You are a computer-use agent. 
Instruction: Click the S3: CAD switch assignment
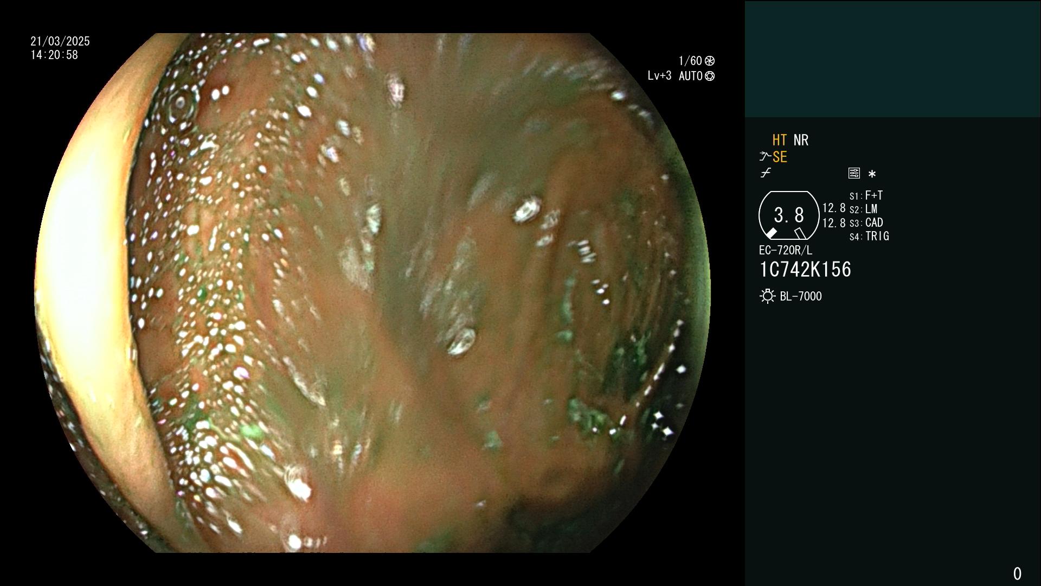[x=866, y=222]
